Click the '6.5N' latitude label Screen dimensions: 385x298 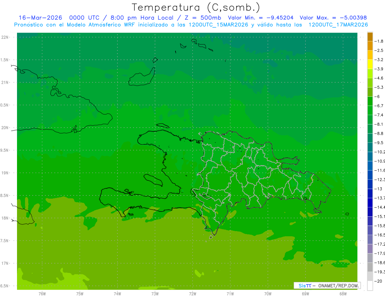tap(5, 286)
